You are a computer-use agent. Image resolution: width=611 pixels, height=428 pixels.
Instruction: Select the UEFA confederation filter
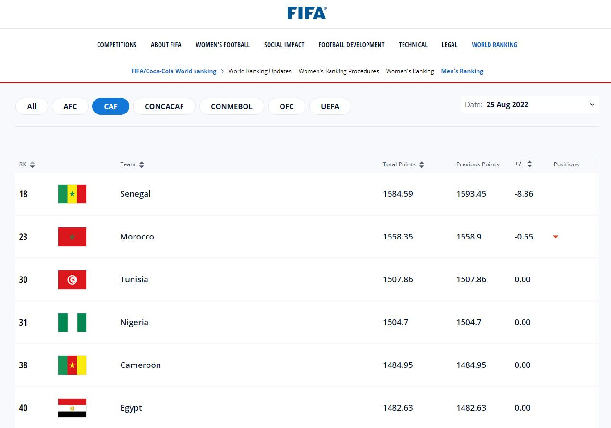pos(330,106)
